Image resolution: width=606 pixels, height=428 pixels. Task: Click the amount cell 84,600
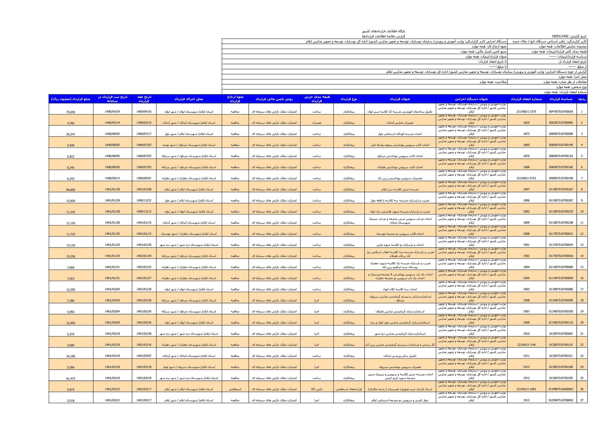[x=71, y=190]
